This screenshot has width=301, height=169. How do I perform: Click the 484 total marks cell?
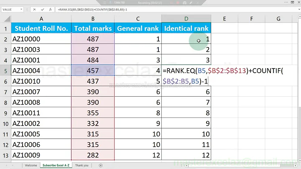tap(93, 60)
